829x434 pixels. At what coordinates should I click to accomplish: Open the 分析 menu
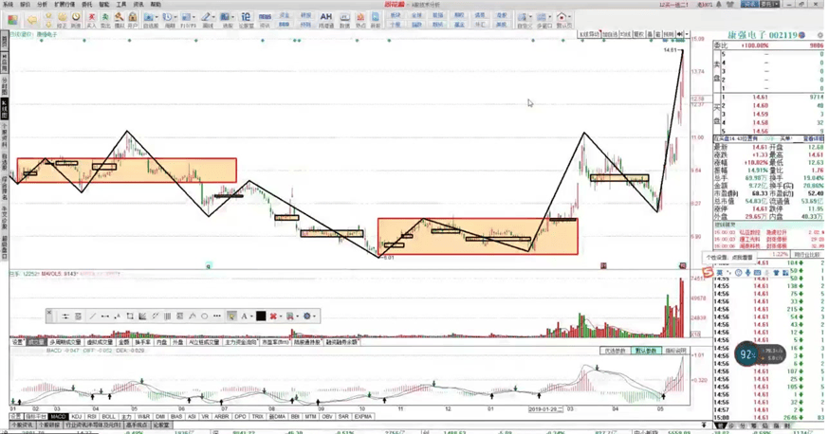coord(42,5)
